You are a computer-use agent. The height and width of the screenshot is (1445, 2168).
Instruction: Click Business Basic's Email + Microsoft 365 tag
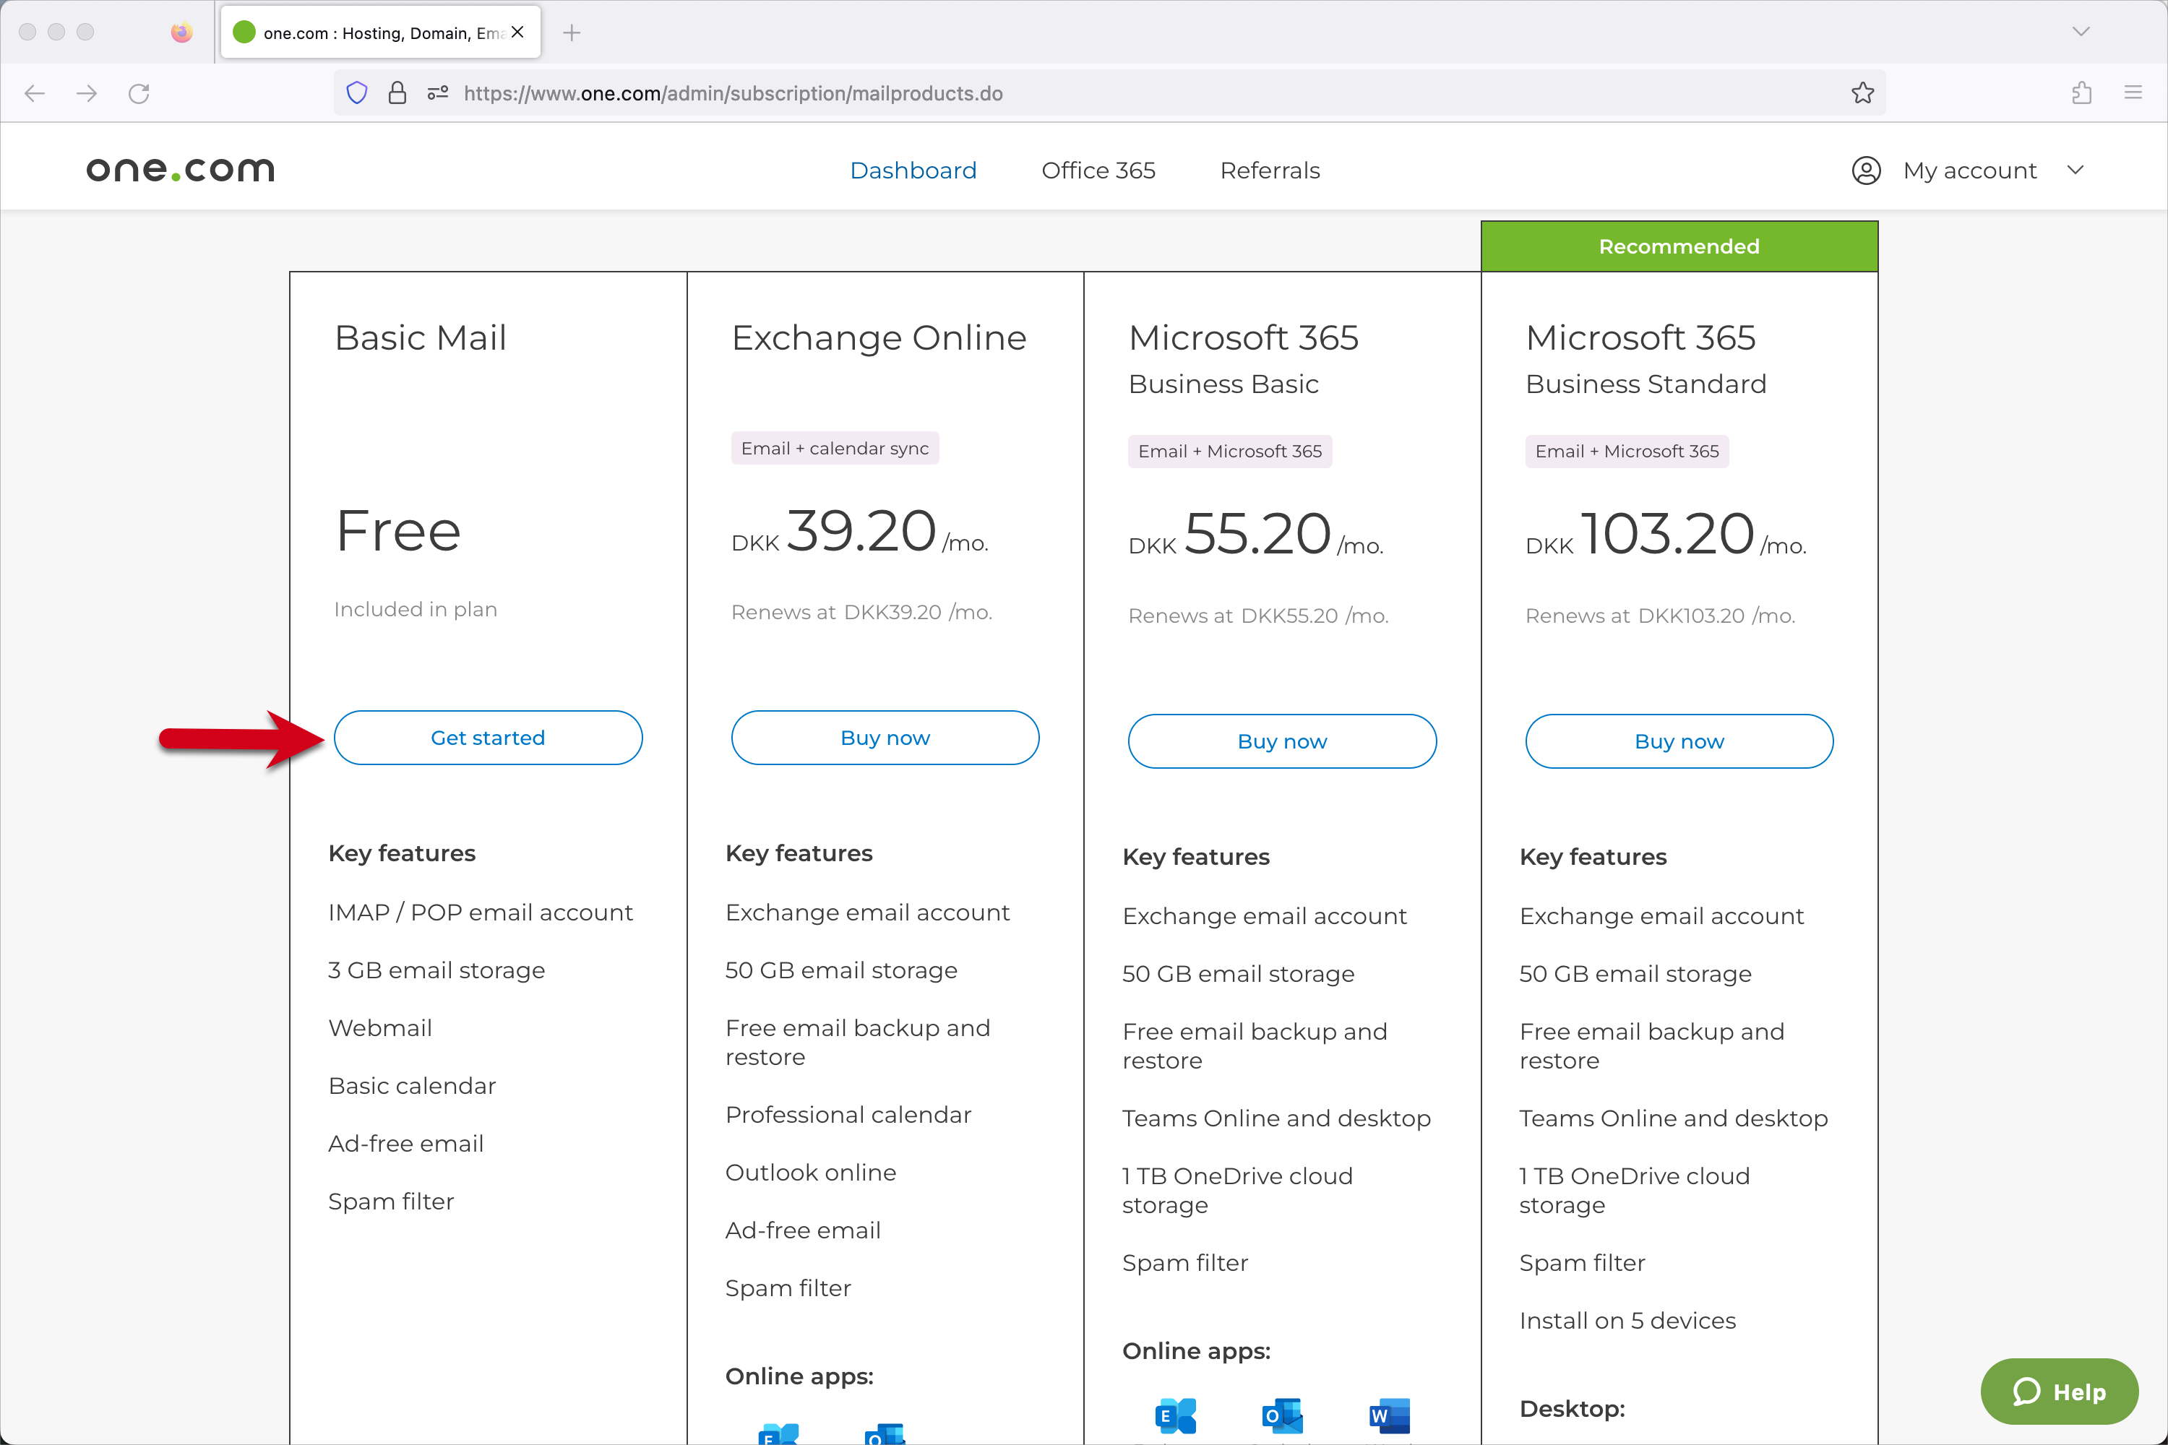(1230, 451)
